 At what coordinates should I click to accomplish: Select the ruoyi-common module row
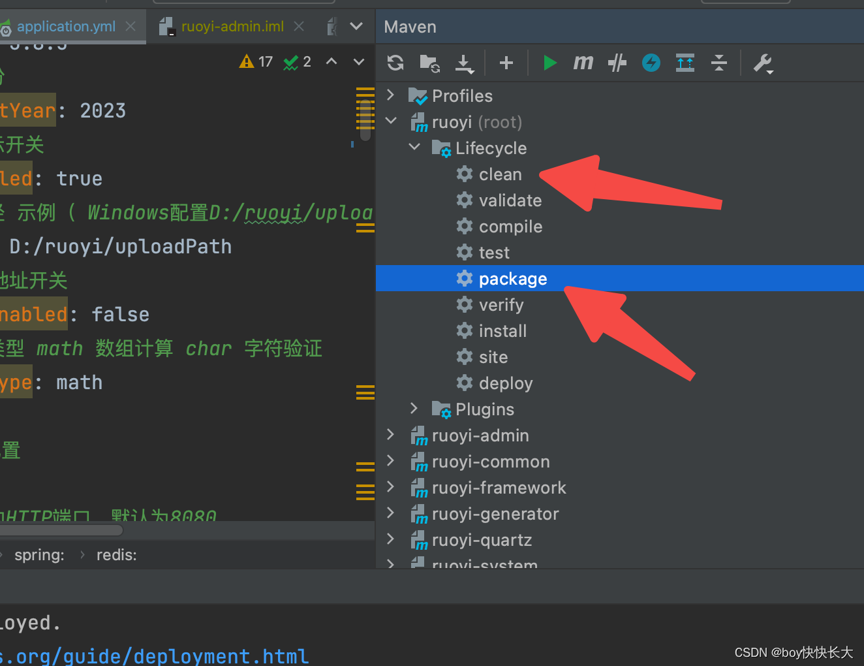coord(620,462)
